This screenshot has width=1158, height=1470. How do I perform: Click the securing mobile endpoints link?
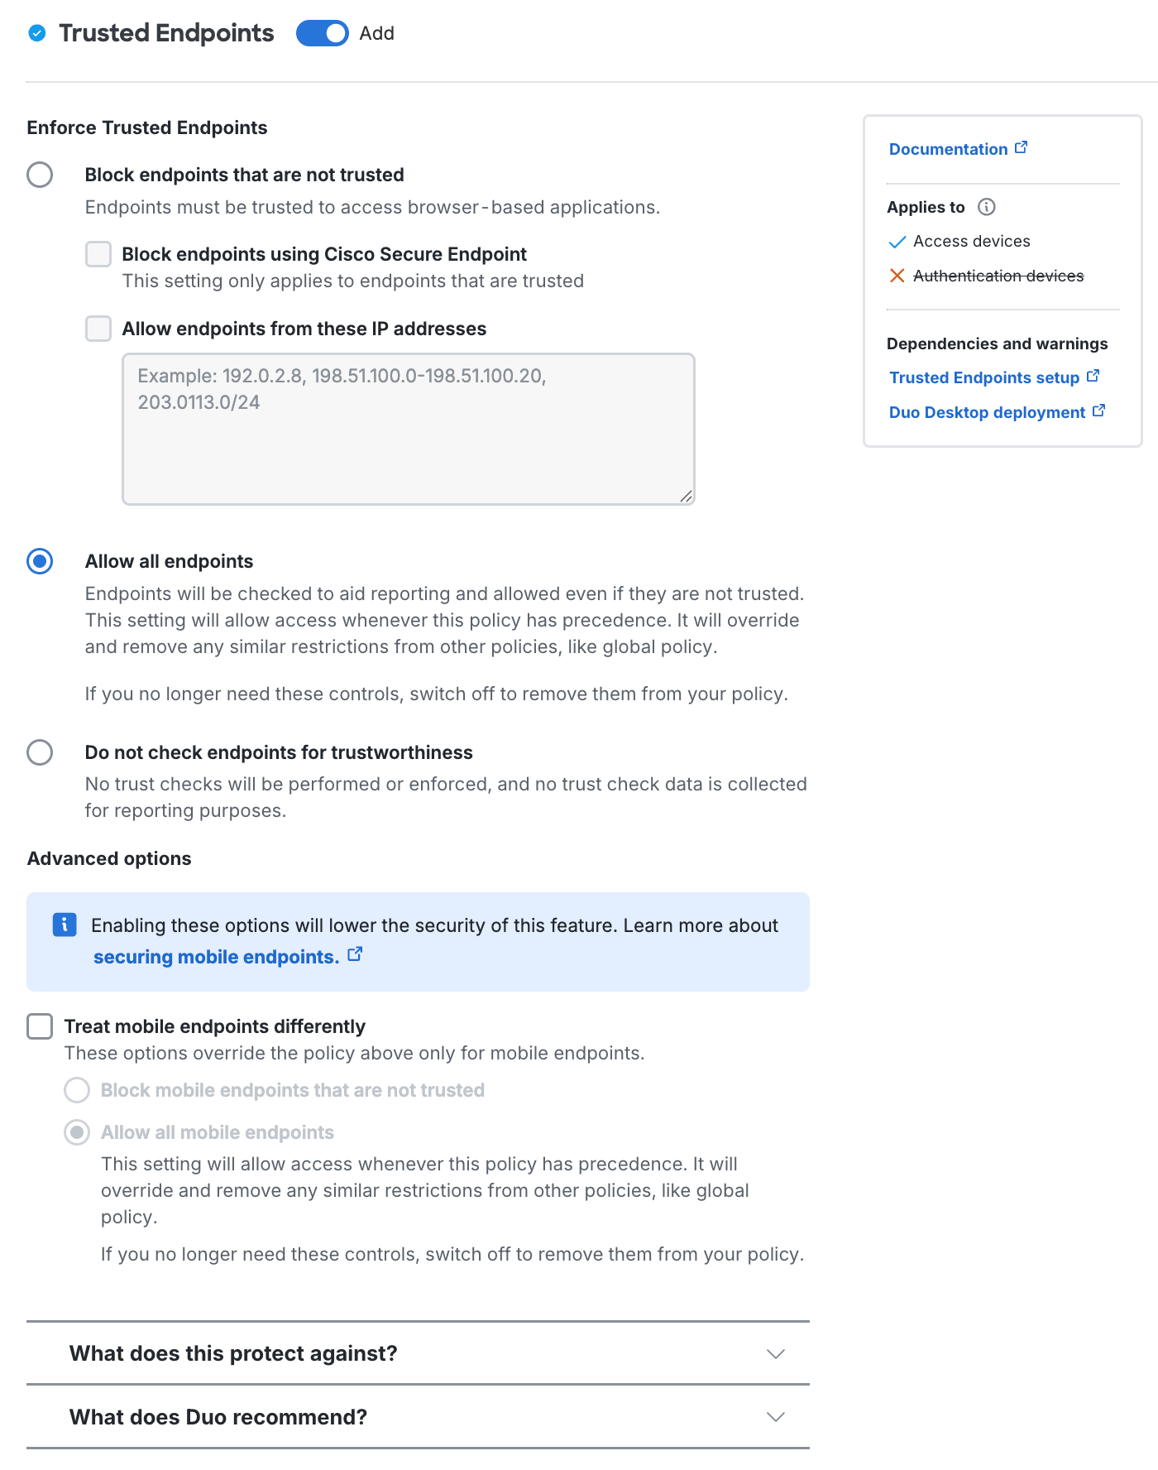click(214, 956)
